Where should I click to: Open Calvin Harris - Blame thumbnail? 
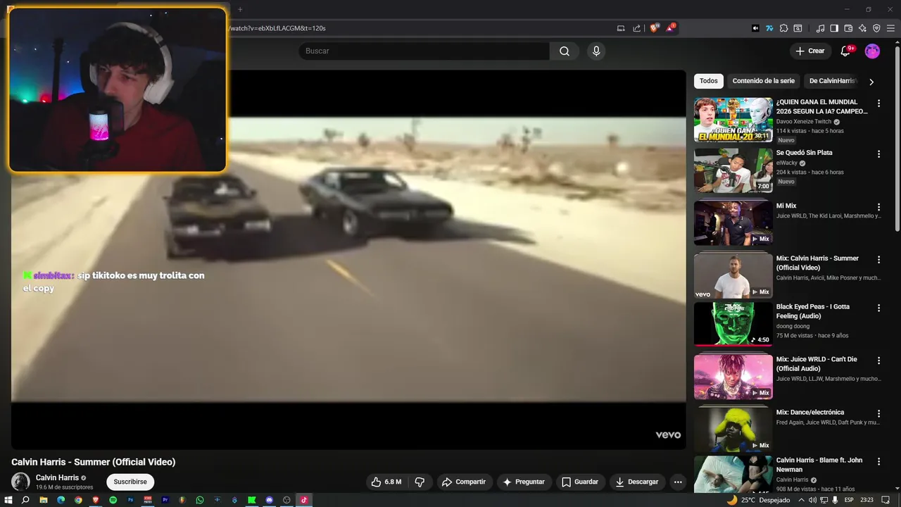pos(733,474)
